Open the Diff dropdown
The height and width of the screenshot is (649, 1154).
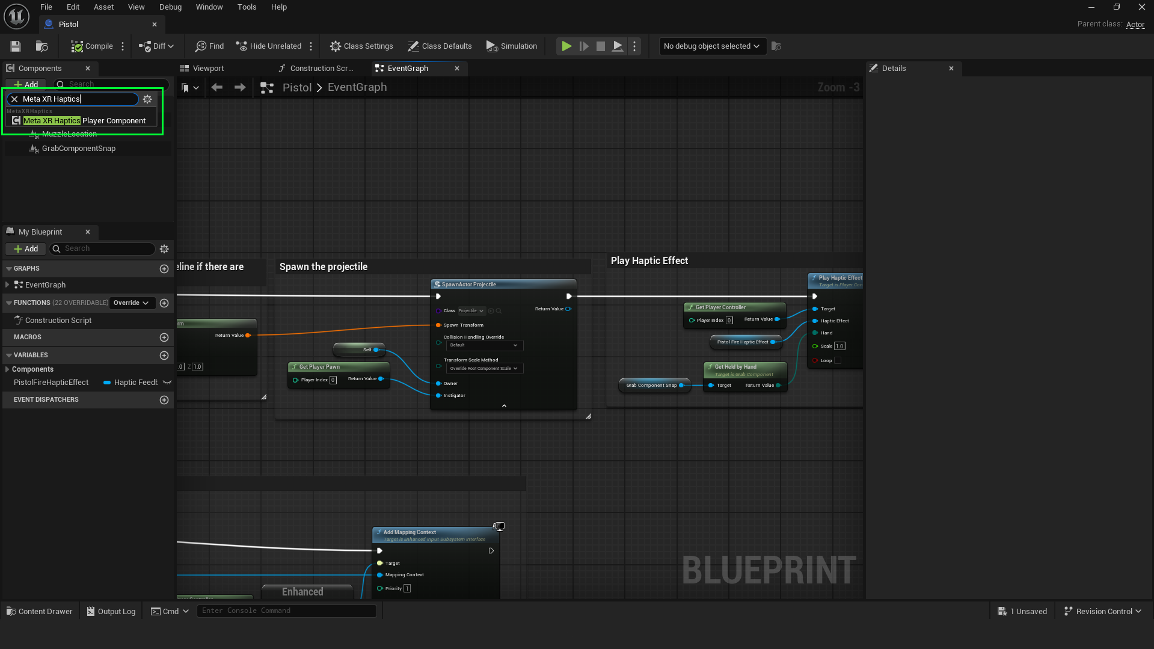[x=156, y=46]
